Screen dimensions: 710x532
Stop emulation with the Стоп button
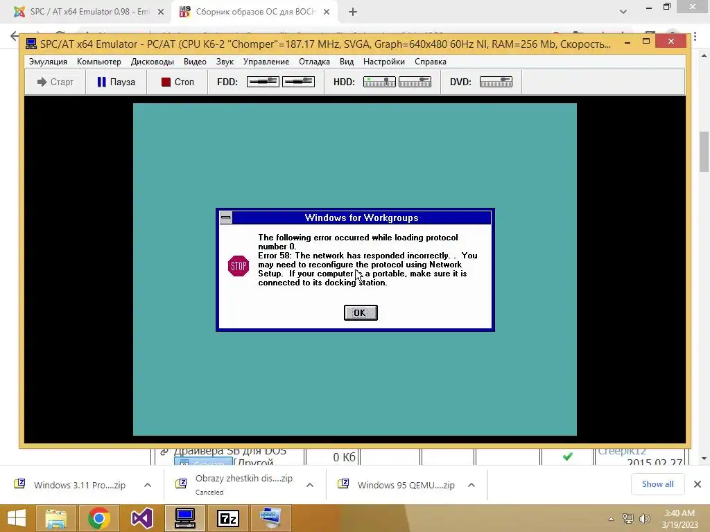(177, 82)
